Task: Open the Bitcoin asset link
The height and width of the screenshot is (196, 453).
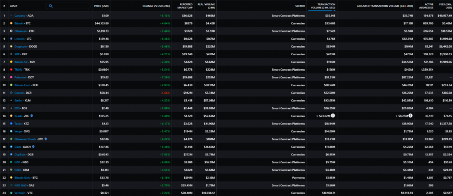Action: pyautogui.click(x=19, y=23)
